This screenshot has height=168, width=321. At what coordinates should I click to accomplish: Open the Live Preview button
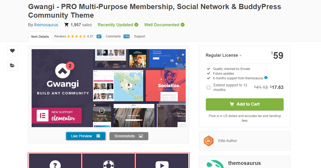86,136
